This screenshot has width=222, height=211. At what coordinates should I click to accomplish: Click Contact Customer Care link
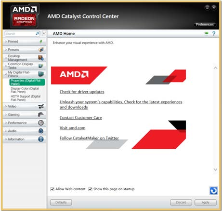click(80, 118)
